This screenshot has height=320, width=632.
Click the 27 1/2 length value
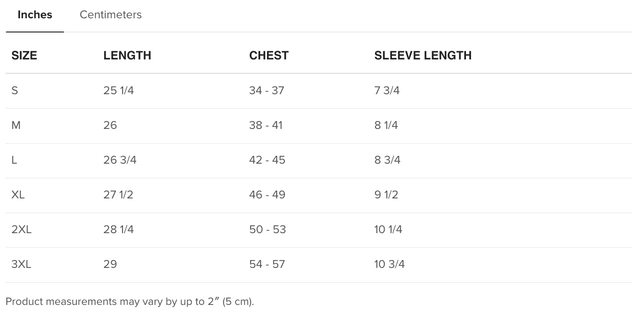coord(118,195)
